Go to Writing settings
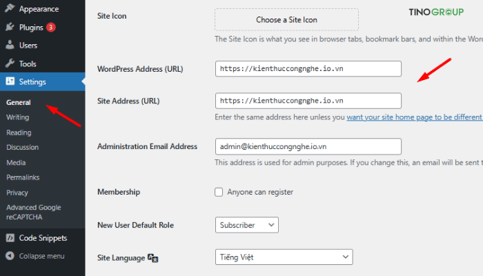Viewport: 483px width, 276px height. point(17,117)
